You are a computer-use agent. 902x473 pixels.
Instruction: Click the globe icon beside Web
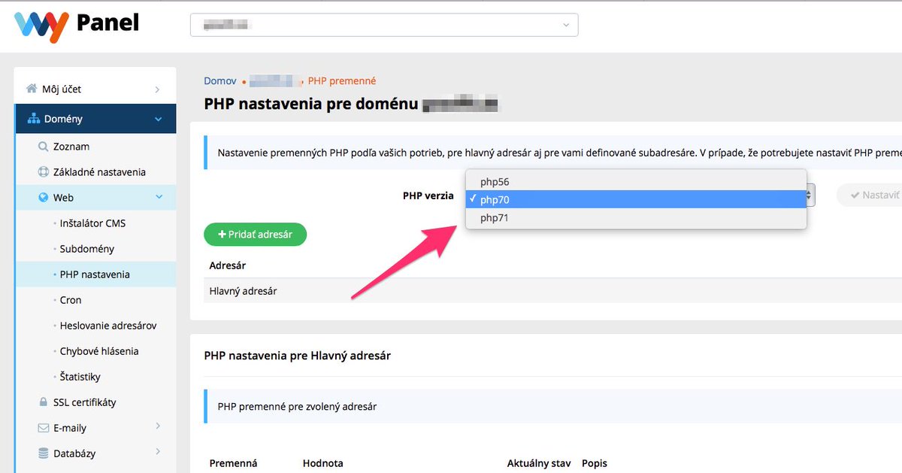(x=44, y=198)
